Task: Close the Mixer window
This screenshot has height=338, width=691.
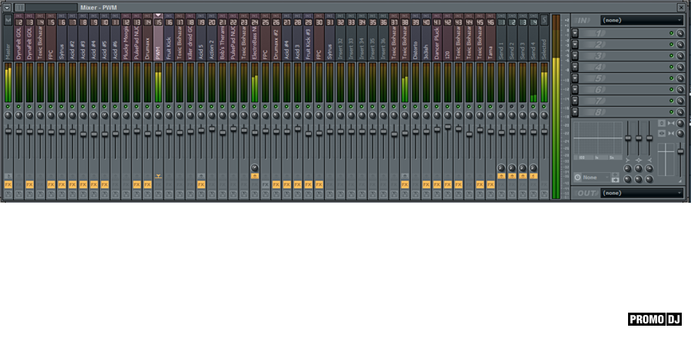Action: 681,8
